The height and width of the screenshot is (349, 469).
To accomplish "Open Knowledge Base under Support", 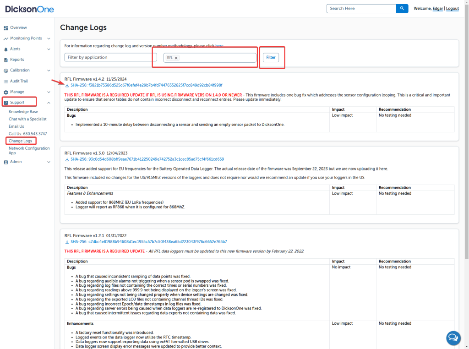I will [23, 112].
